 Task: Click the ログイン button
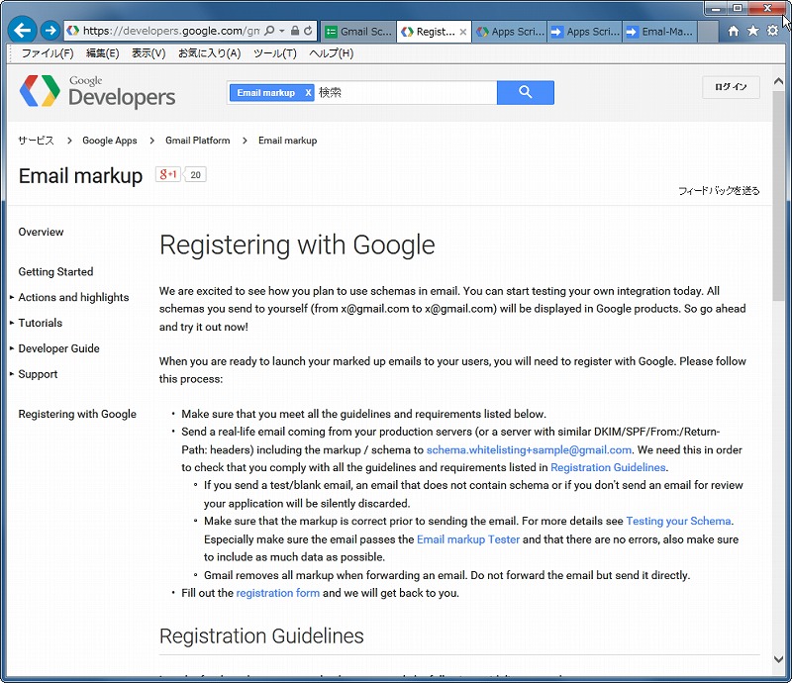[731, 87]
